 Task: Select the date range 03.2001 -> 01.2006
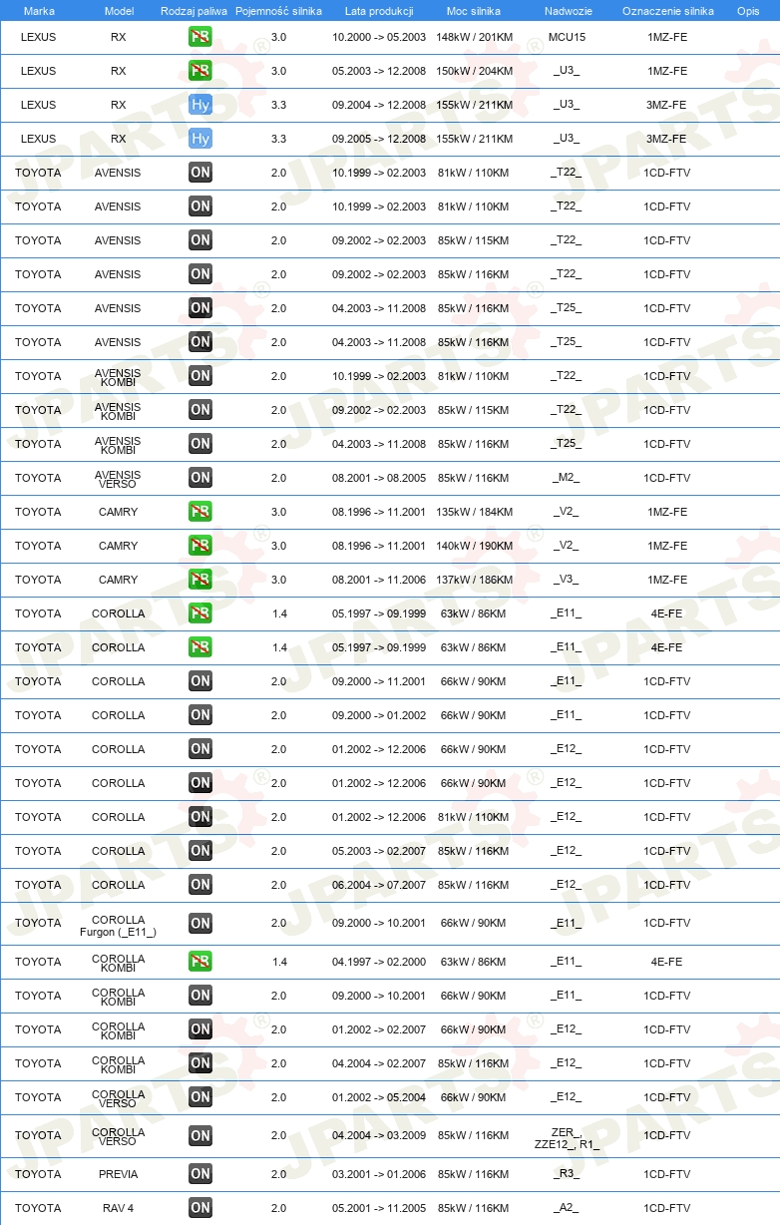click(379, 1174)
